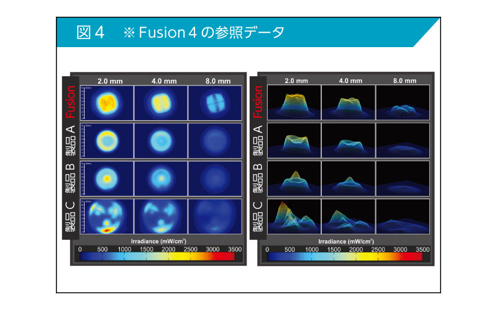Click the 製品 B 2.0 mm 3D surface plot

(294, 179)
